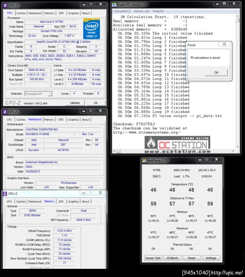
Task: Click OK button in CPU-Z CPU window
Action: point(96,103)
